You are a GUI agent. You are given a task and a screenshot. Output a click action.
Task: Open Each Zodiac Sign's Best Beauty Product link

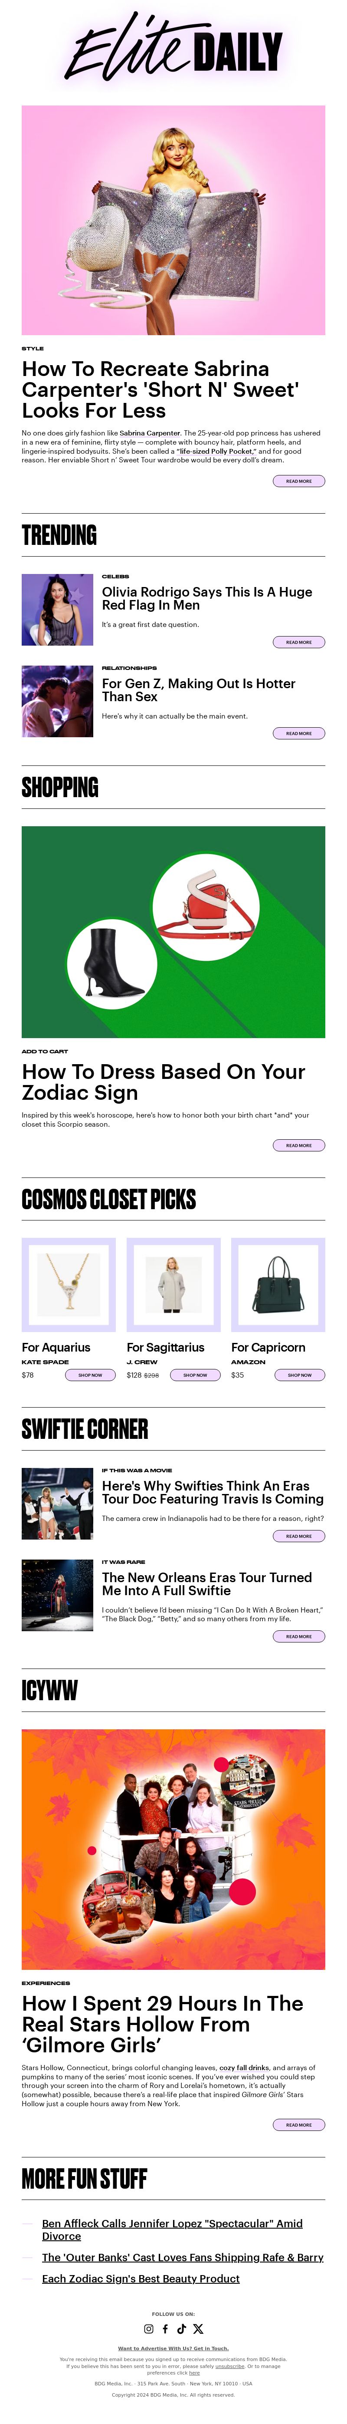141,2278
